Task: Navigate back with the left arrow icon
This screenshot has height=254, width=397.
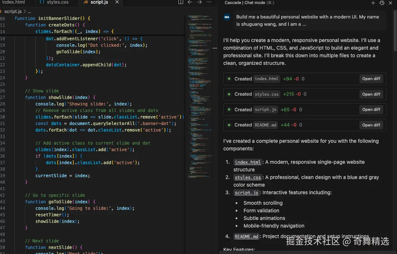Action: (190, 2)
